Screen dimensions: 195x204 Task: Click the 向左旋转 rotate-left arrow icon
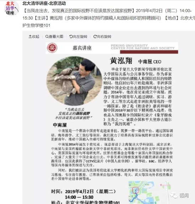[71, 37]
